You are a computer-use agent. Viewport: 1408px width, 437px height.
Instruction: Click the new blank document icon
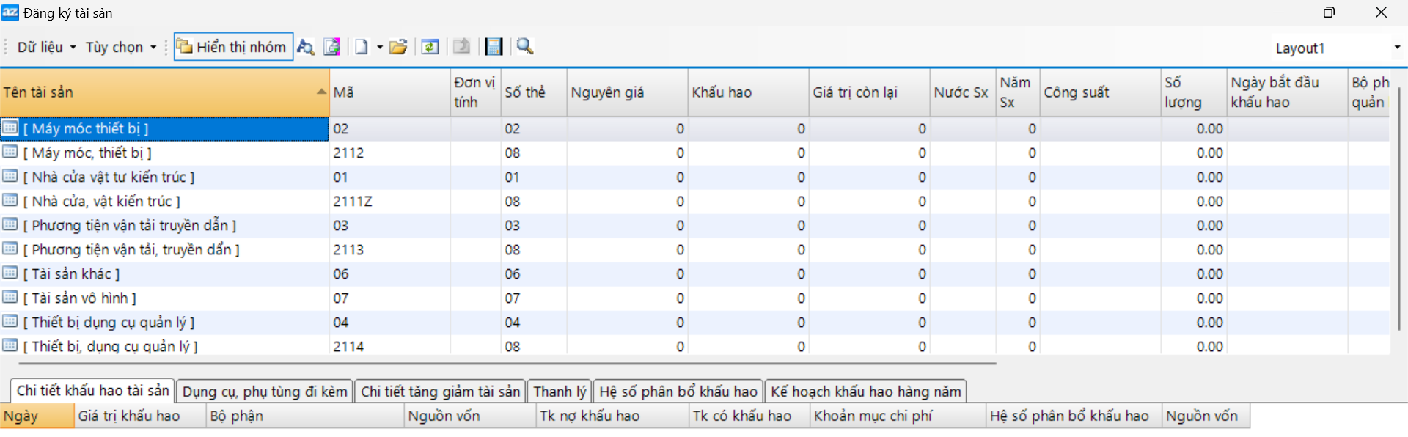[x=362, y=47]
